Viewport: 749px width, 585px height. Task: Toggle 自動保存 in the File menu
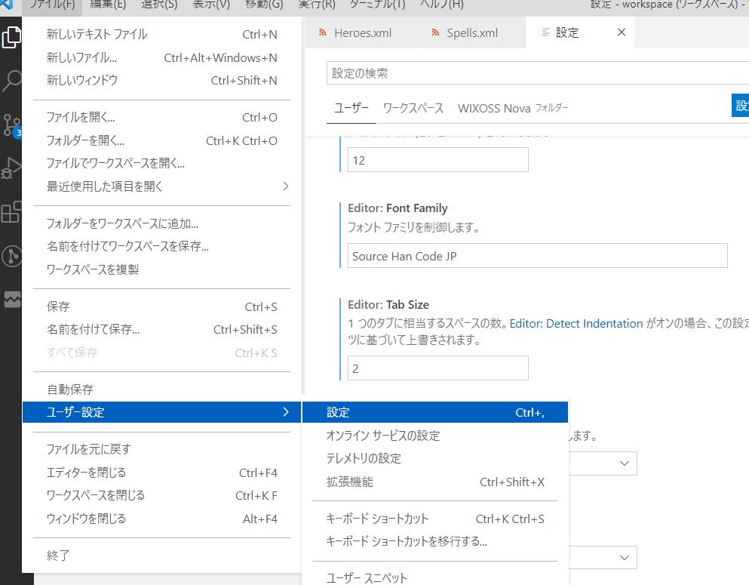tap(162, 389)
